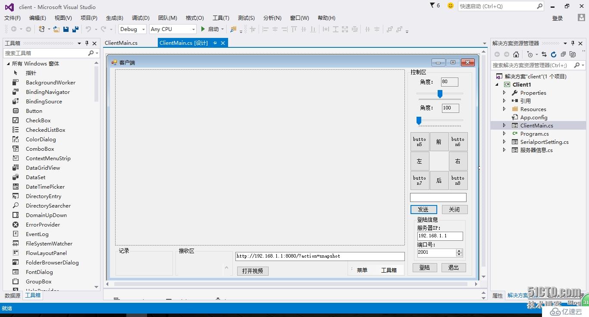
Task: Pin the Solution Explorer panel
Action: [573, 43]
